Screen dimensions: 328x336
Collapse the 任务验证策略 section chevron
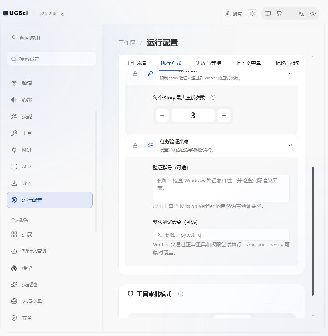coord(290,145)
